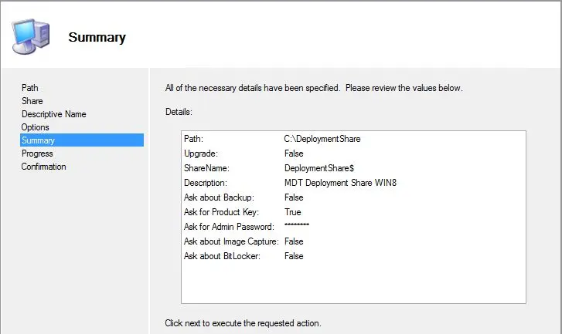Click the False value for Ask about Backup
562x334 pixels.
pos(294,197)
